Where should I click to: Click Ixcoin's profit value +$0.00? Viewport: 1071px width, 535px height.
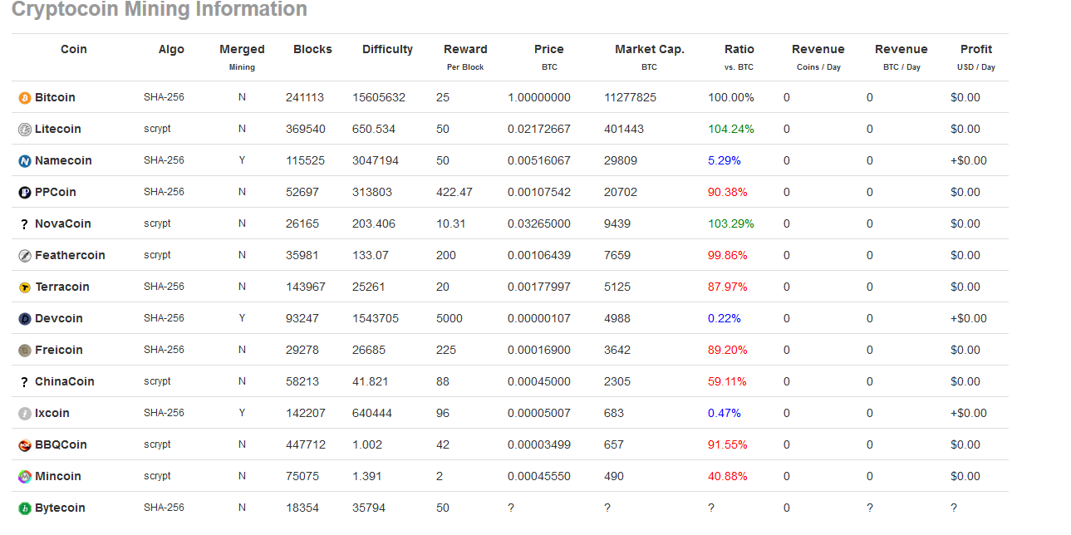969,413
